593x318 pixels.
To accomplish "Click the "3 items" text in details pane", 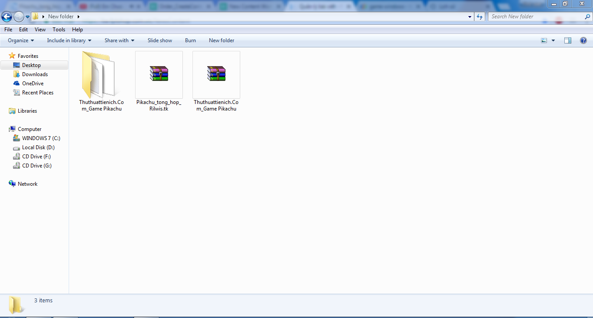I will click(43, 301).
